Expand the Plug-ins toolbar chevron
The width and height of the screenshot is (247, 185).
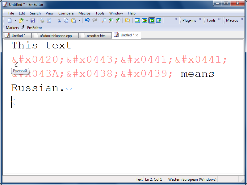(x=200, y=19)
